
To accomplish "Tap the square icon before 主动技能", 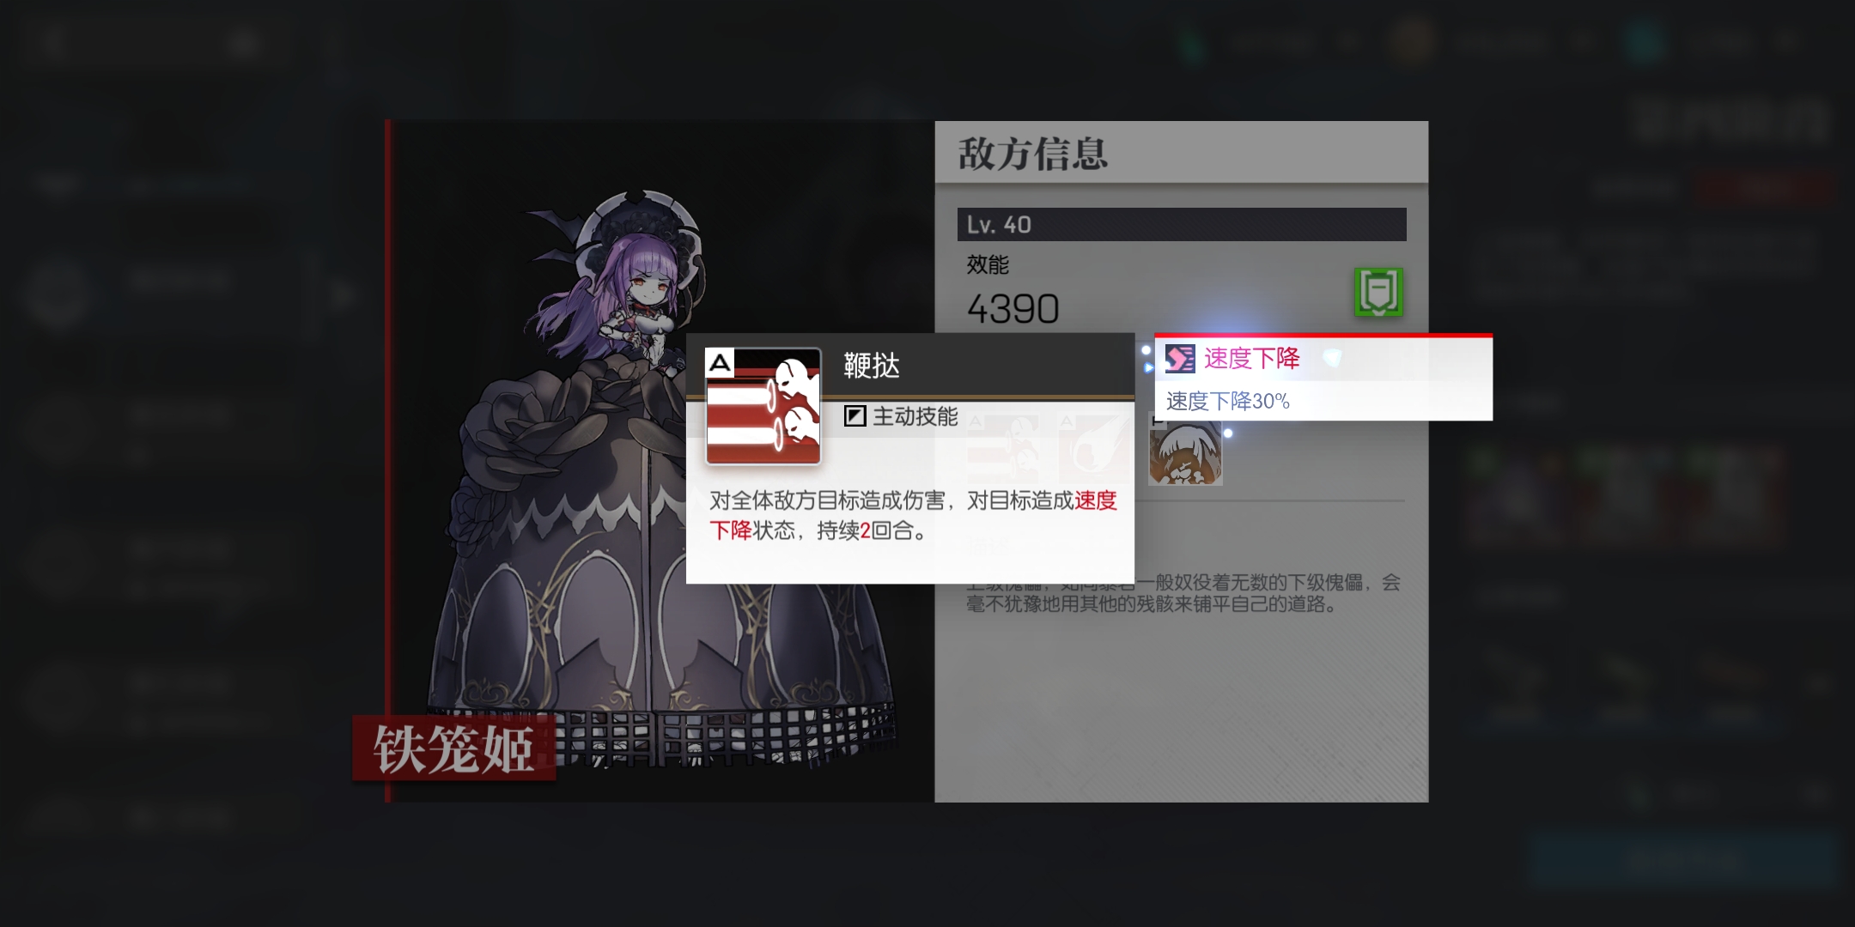I will coord(855,416).
